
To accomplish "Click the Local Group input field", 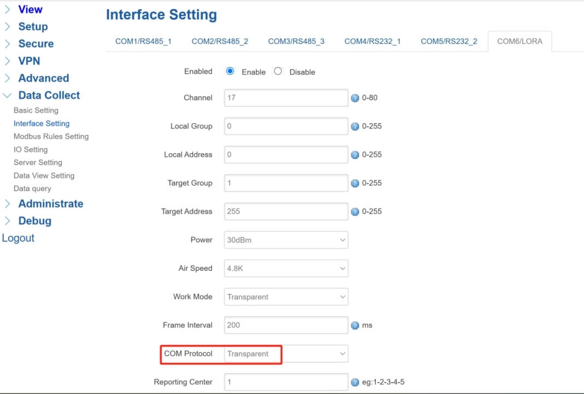I will (286, 126).
